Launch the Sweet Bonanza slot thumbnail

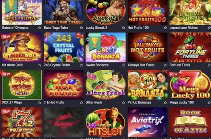coord(105,47)
